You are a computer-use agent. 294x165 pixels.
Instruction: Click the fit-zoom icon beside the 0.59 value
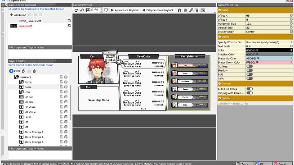pyautogui.click(x=88, y=10)
